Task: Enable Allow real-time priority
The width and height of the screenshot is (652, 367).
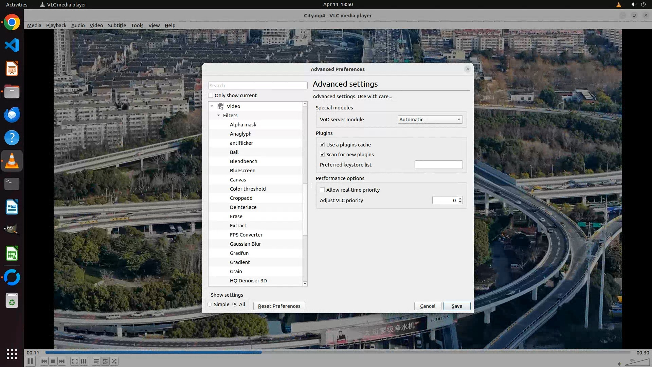Action: coord(322,190)
